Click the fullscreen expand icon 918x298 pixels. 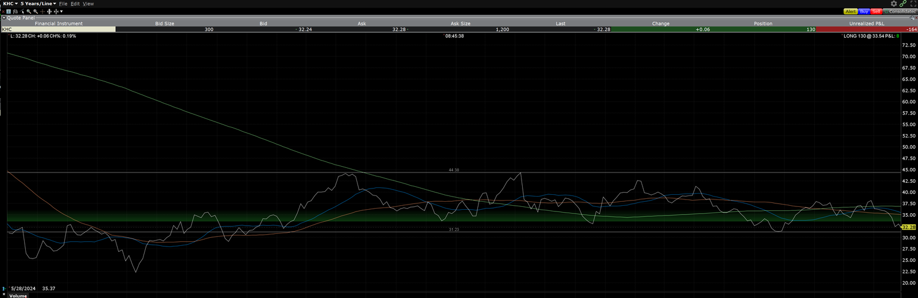coord(913,3)
